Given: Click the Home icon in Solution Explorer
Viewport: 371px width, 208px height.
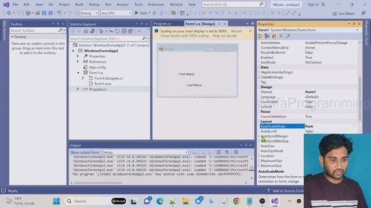Looking at the screenshot, I should tap(86, 31).
